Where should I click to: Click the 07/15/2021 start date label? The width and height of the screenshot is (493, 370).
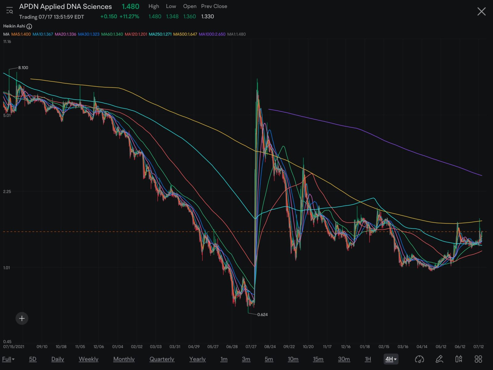point(14,347)
